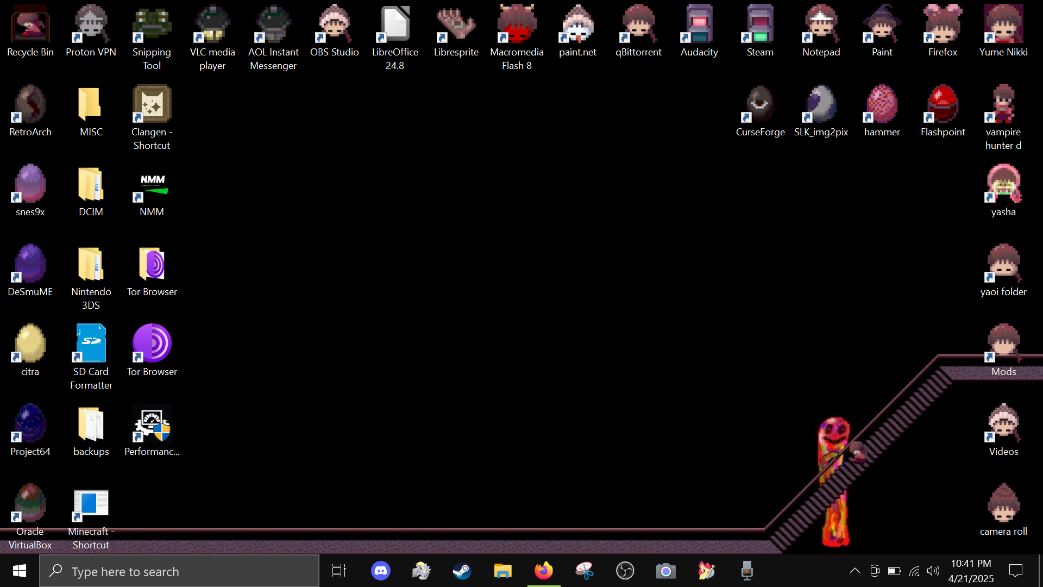Screen dimensions: 1043x587
Task: Click the Libresprite desktop icon
Action: tap(456, 26)
